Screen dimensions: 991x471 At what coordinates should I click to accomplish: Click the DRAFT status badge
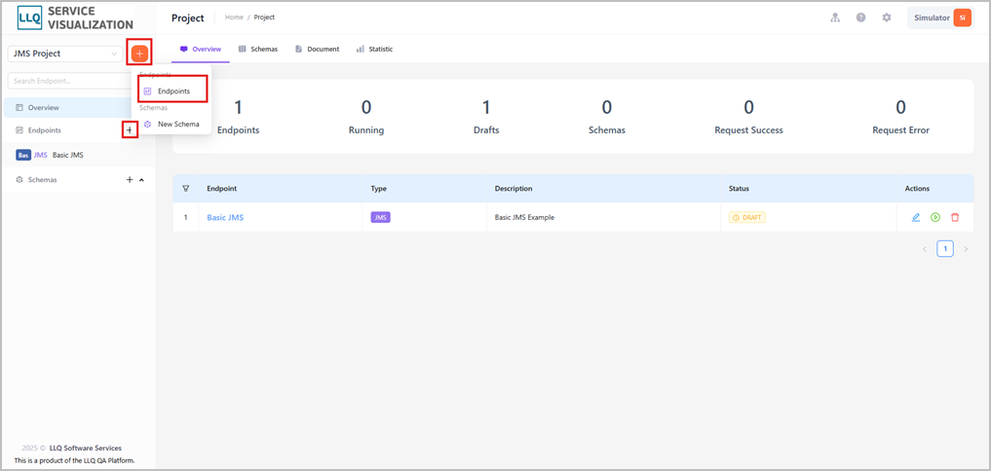[x=747, y=217]
